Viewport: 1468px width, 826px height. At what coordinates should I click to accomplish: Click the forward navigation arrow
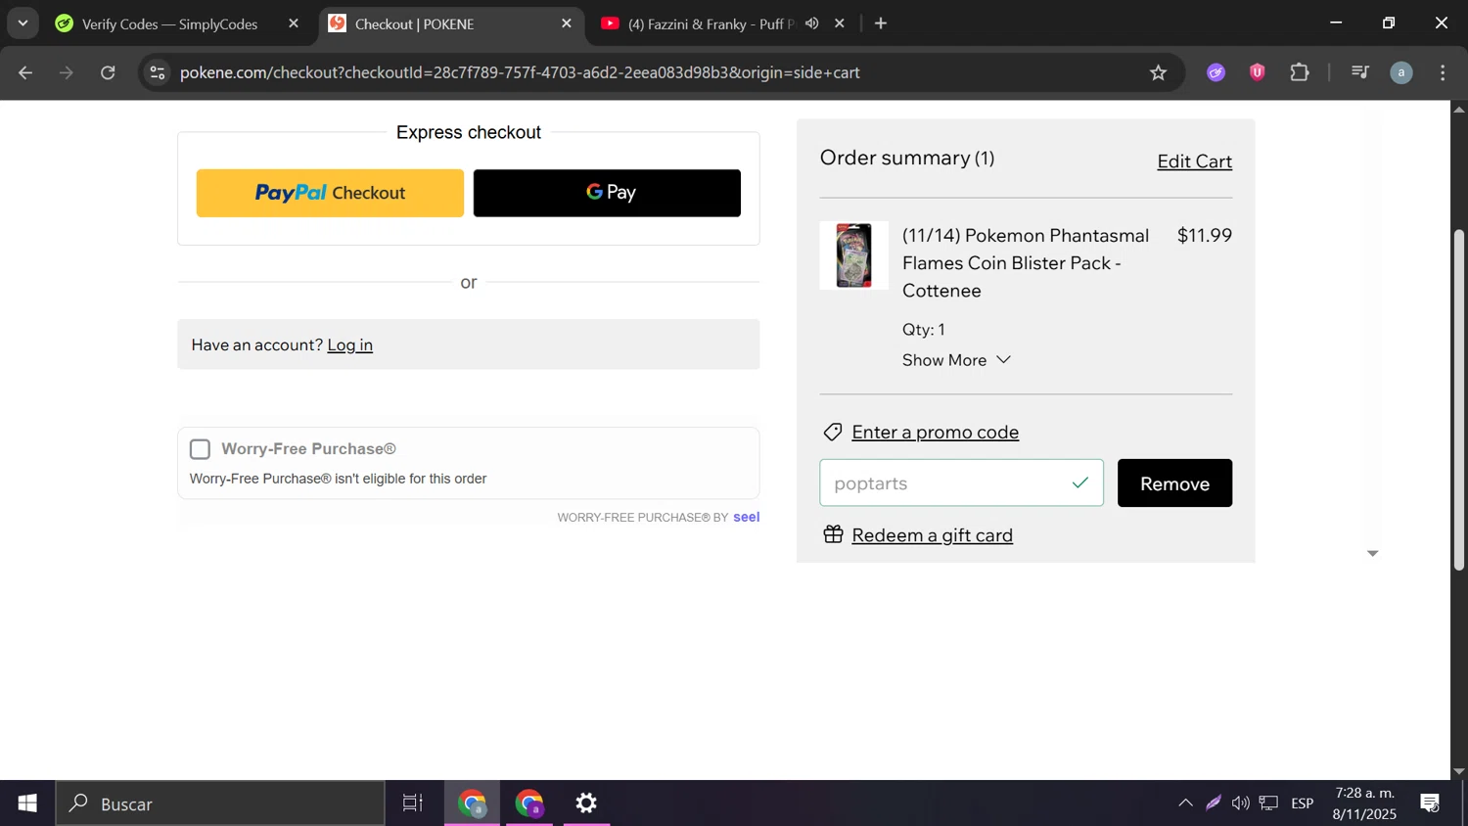coord(67,72)
